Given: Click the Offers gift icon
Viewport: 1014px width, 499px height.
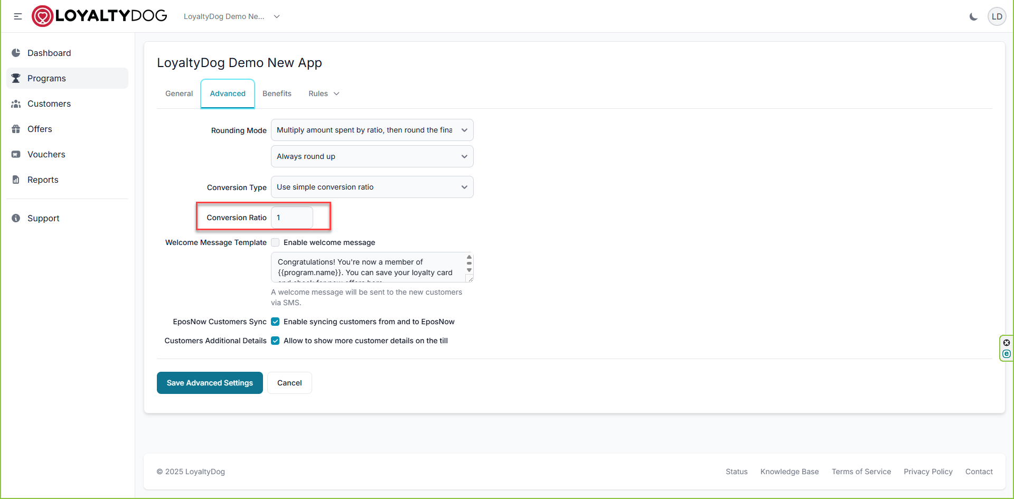Looking at the screenshot, I should [16, 129].
